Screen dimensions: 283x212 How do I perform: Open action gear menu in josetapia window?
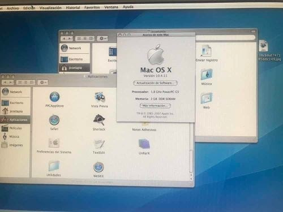pyautogui.click(x=102, y=38)
